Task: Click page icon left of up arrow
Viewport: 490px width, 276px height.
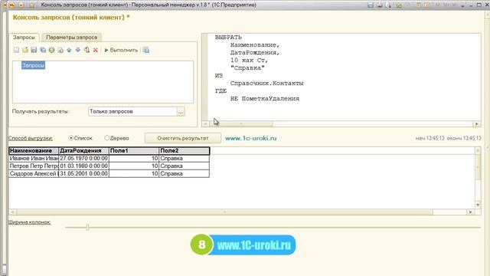Action: (60, 50)
